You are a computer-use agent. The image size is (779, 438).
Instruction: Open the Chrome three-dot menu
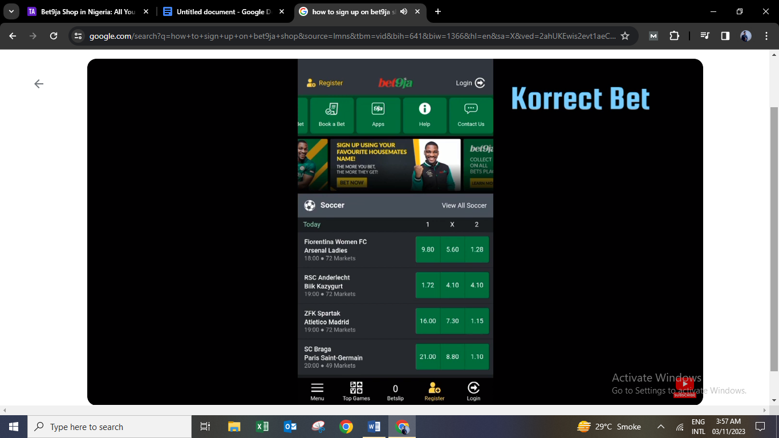[766, 36]
